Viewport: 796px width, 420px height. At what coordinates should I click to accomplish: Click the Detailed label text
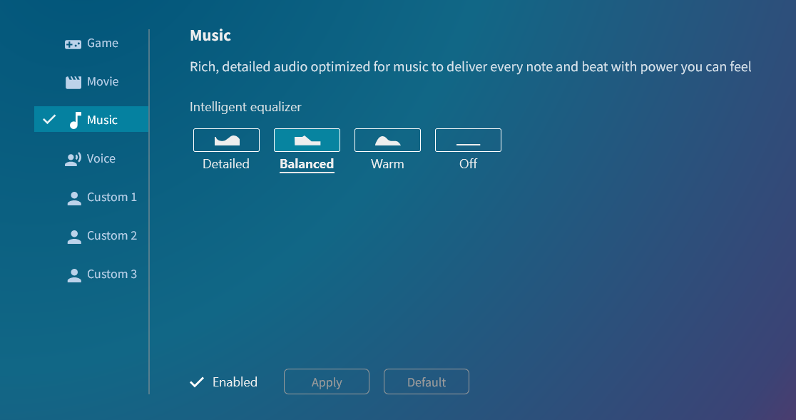(x=226, y=164)
